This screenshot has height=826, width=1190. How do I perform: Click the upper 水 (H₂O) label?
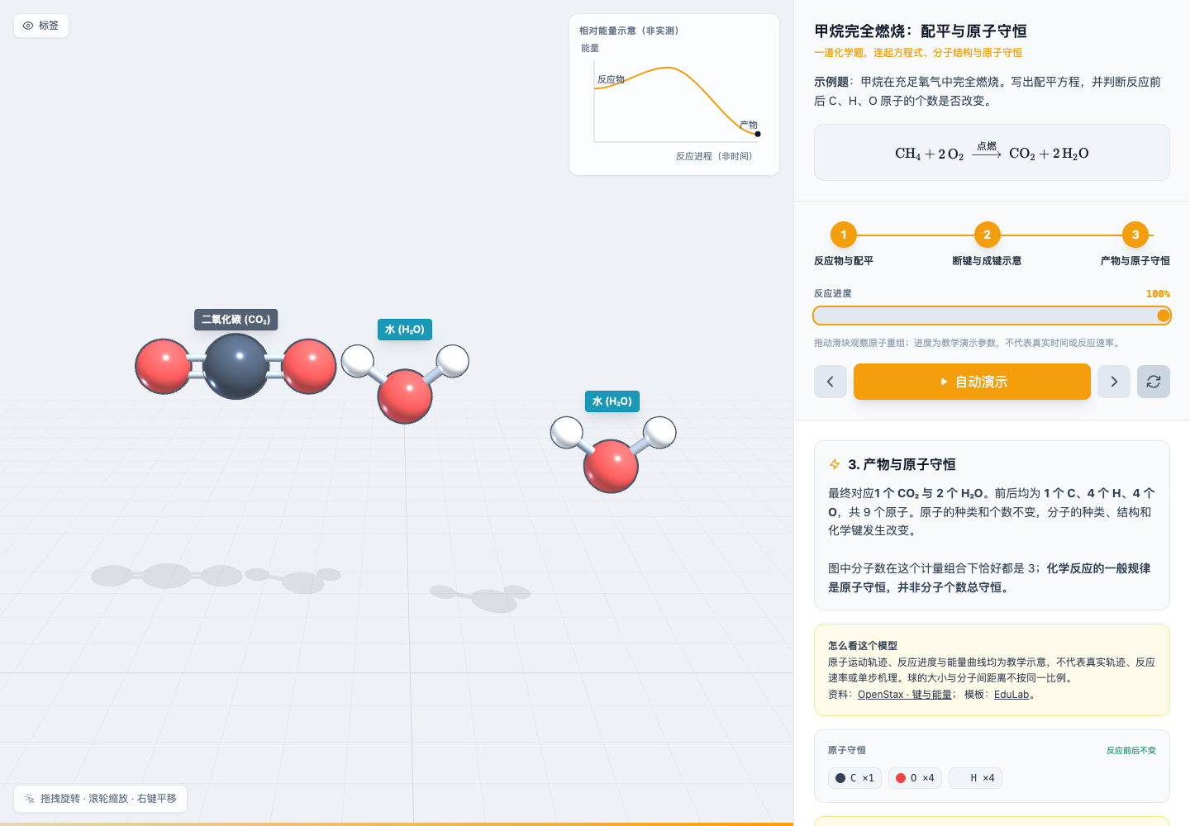pyautogui.click(x=405, y=330)
